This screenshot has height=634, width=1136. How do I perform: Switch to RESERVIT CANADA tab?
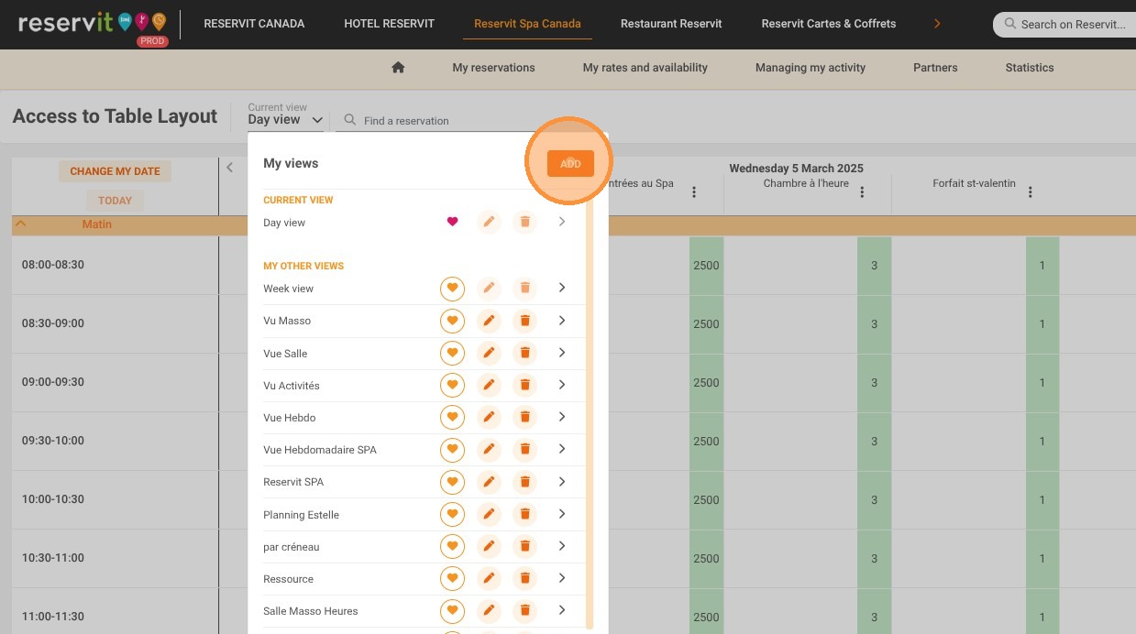click(x=254, y=24)
